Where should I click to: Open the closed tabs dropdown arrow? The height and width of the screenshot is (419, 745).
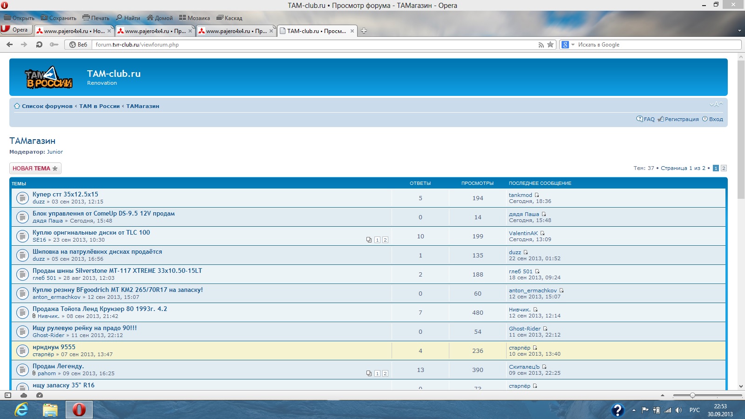(739, 31)
